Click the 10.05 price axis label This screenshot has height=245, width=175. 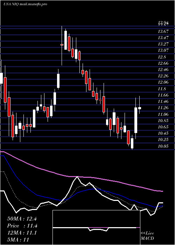coord(163,146)
